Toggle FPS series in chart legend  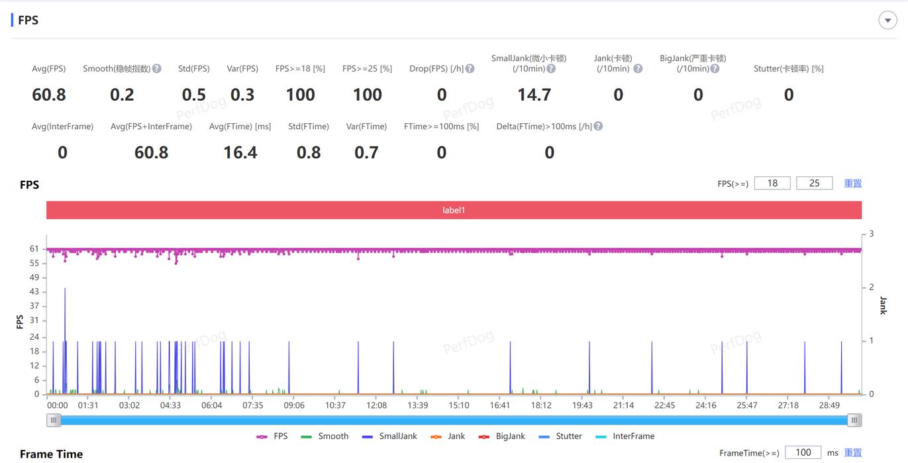(272, 436)
